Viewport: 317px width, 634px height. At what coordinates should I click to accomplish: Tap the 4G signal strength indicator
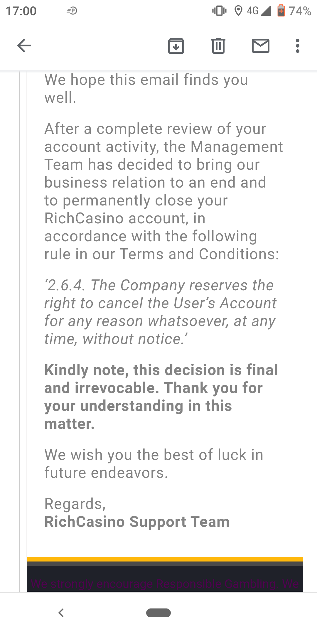[x=259, y=11]
